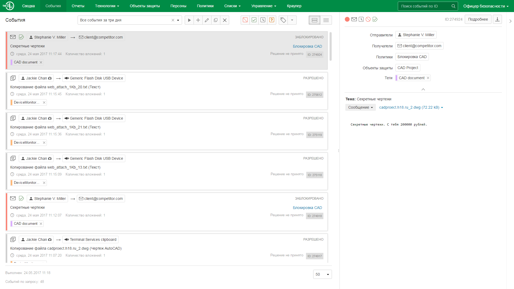Open the cadproect.h18.ru_2.dwg attachment link

409,107
